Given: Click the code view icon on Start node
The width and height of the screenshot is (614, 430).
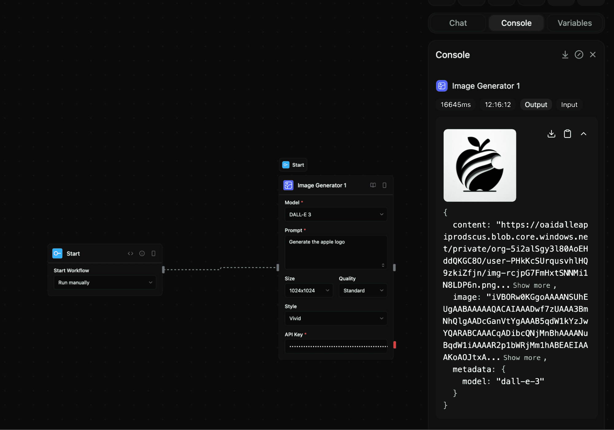Looking at the screenshot, I should 130,253.
